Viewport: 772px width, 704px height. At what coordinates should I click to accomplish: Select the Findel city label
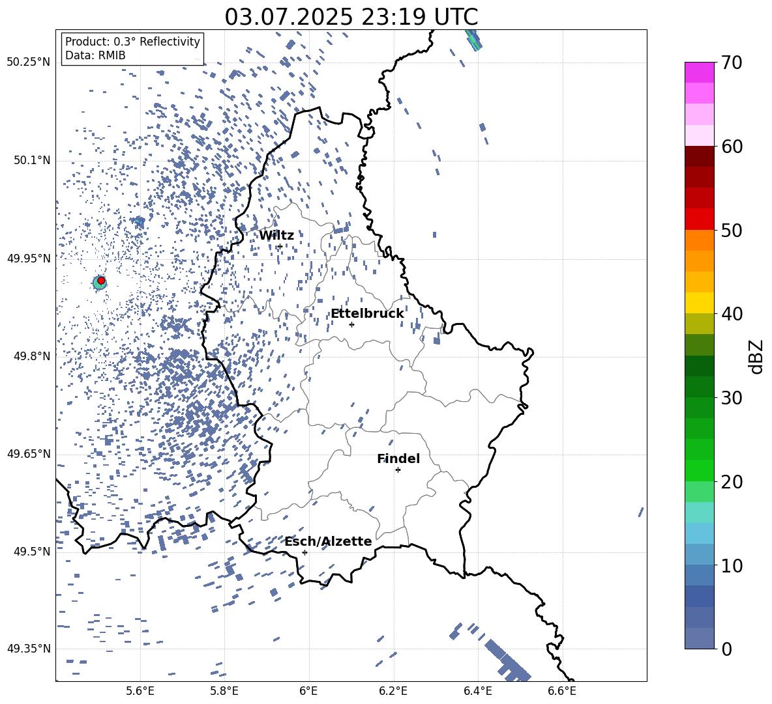(398, 458)
